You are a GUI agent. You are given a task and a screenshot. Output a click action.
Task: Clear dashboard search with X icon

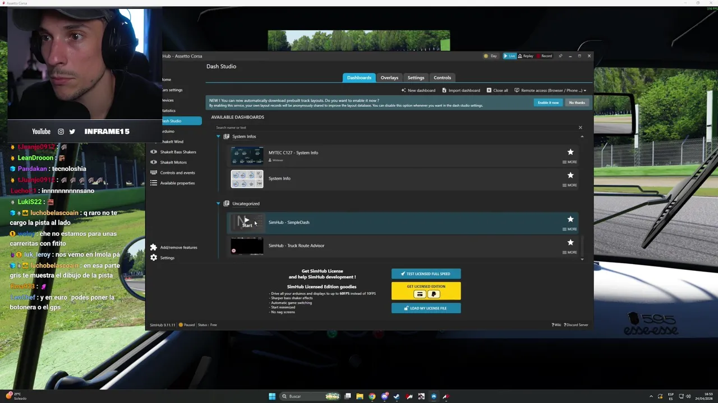[581, 128]
